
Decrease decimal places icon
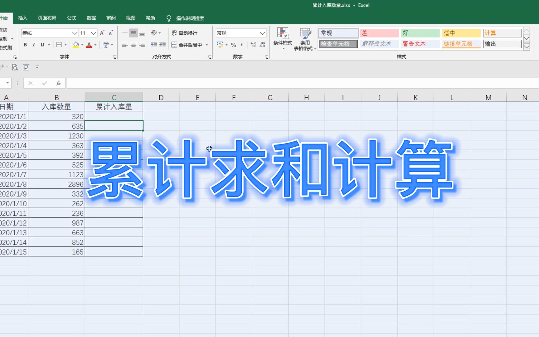pos(262,45)
